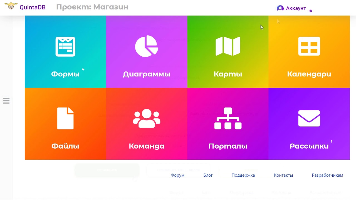
Task: Click the Проект: Магазин title
Action: point(92,7)
